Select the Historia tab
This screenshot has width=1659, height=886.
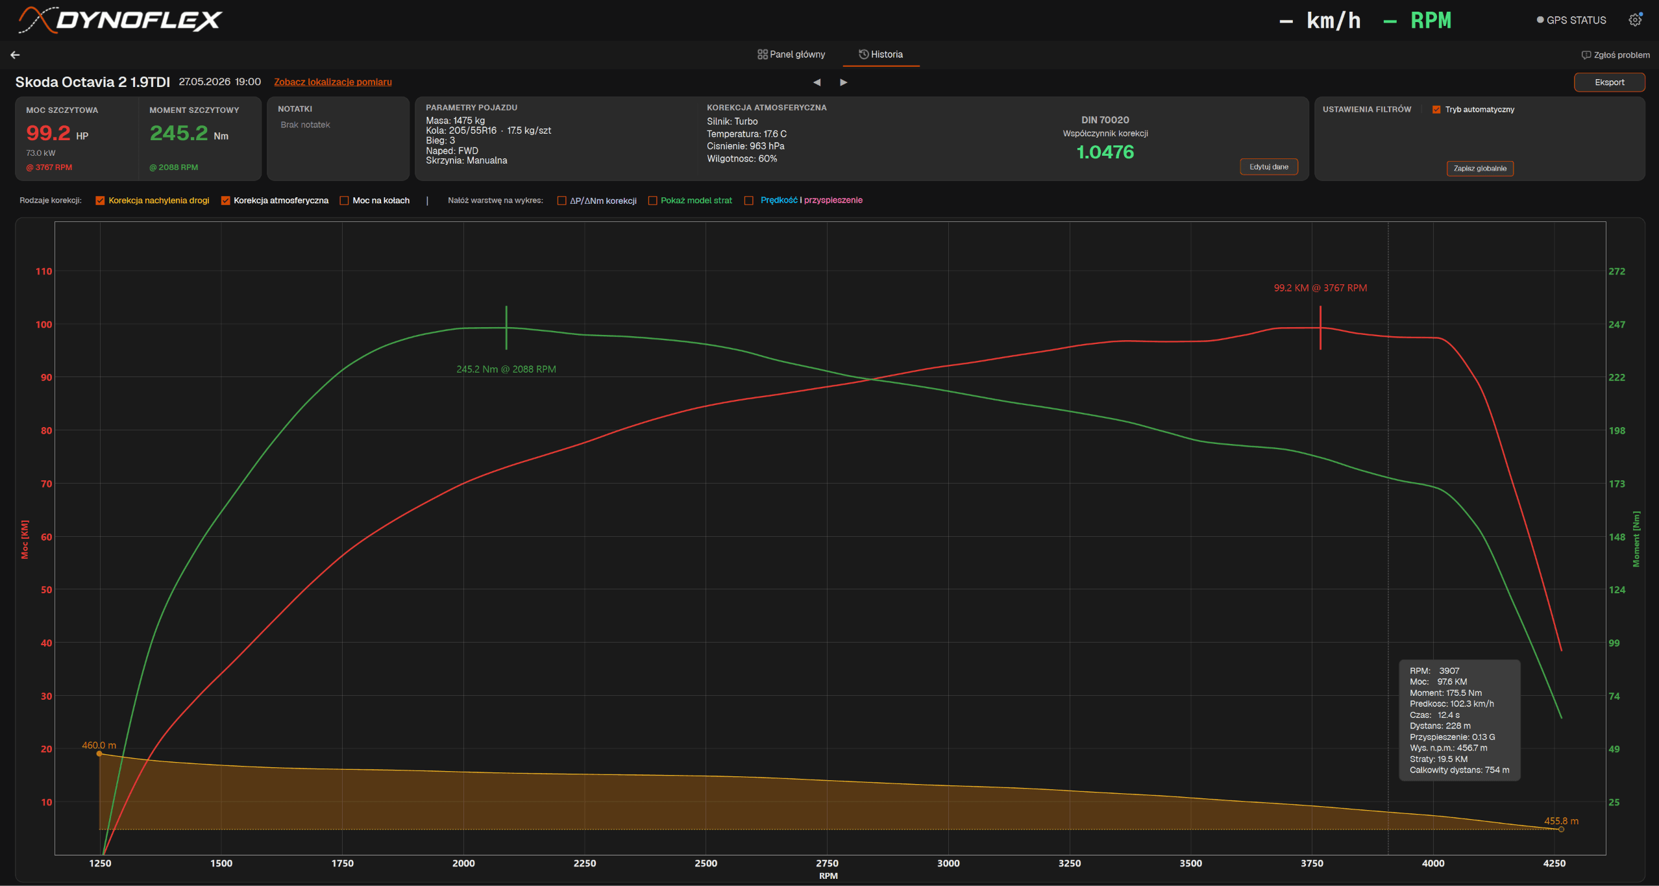coord(881,55)
